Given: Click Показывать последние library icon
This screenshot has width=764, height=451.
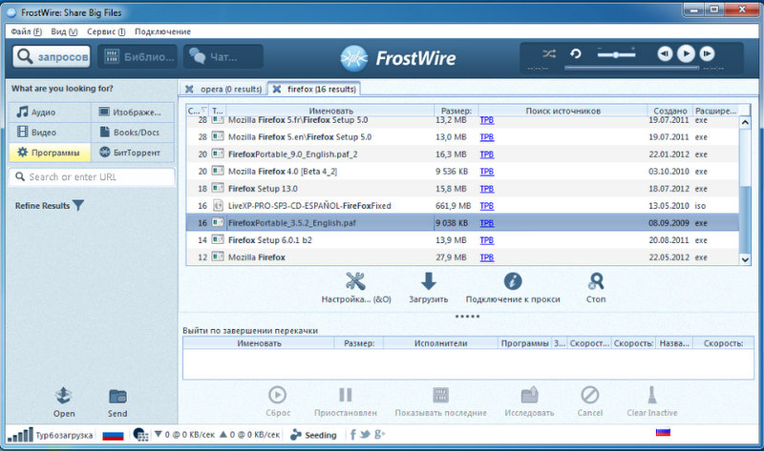Looking at the screenshot, I should point(440,395).
